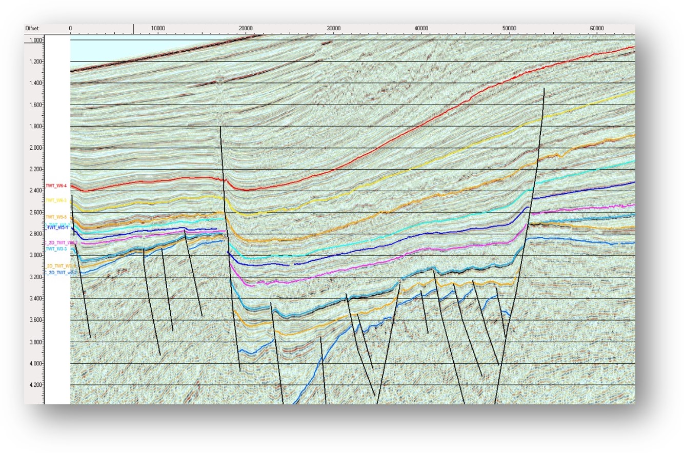Select the magenta 2D_TWT_W4-2 horizon label
684x453 pixels.
point(61,242)
